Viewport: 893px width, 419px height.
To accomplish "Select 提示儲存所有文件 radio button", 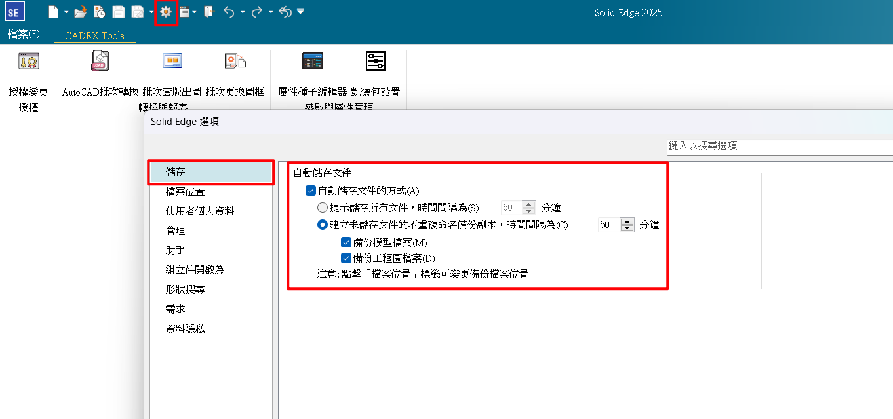I will click(x=322, y=208).
